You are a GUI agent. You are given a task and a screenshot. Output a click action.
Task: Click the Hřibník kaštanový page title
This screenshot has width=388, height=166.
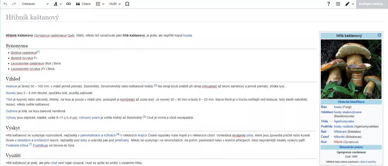[32, 17]
